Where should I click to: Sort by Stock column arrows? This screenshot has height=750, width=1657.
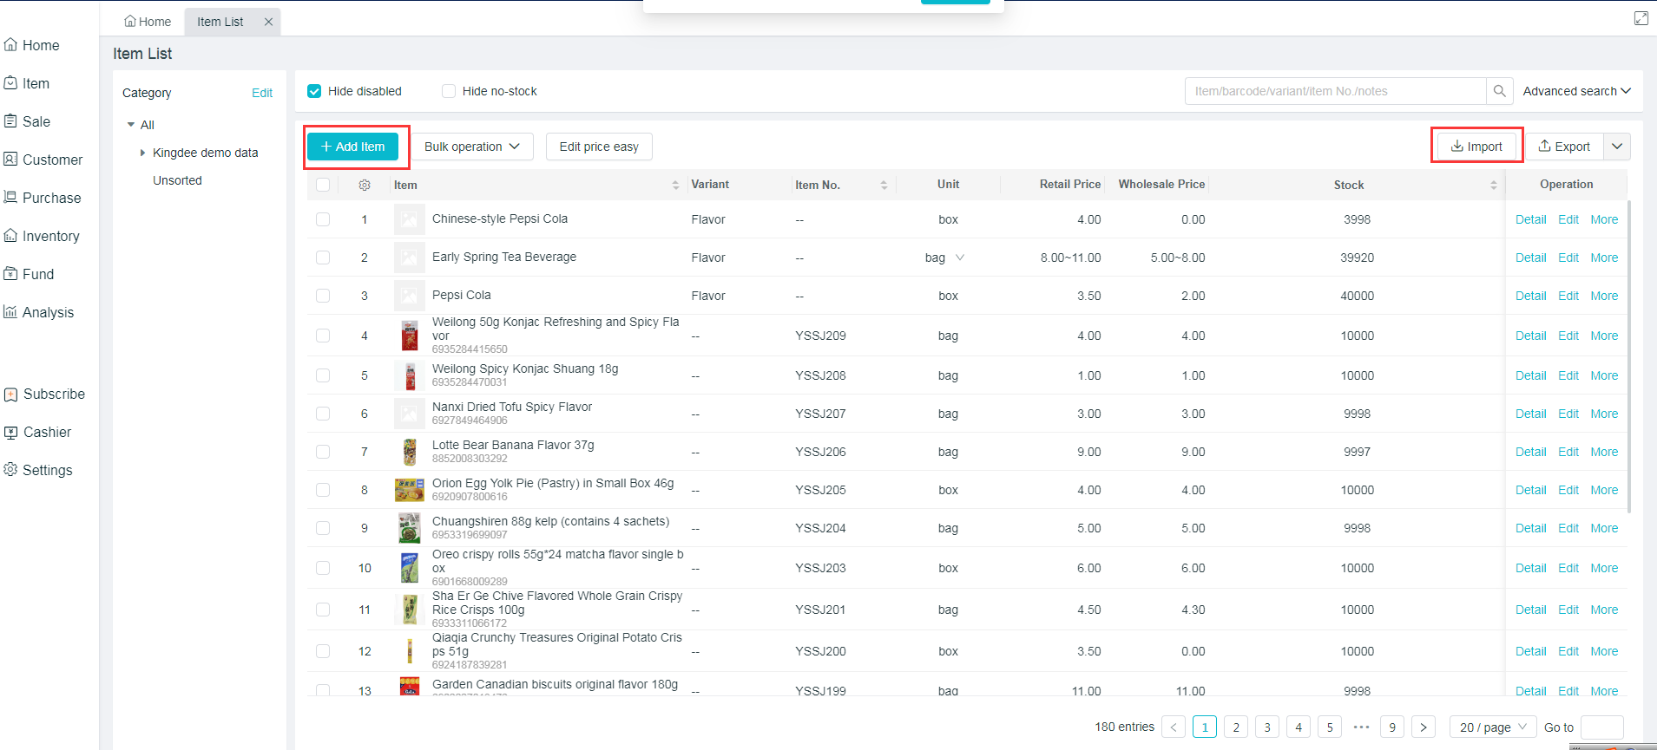pos(1493,185)
